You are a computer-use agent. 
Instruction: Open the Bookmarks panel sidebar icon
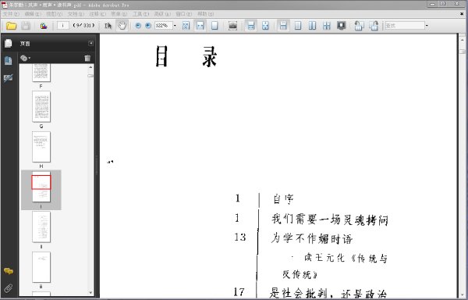[8, 61]
